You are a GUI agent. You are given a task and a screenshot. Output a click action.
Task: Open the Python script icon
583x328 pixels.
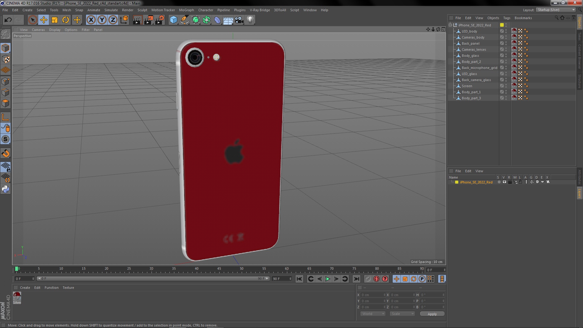point(5,189)
